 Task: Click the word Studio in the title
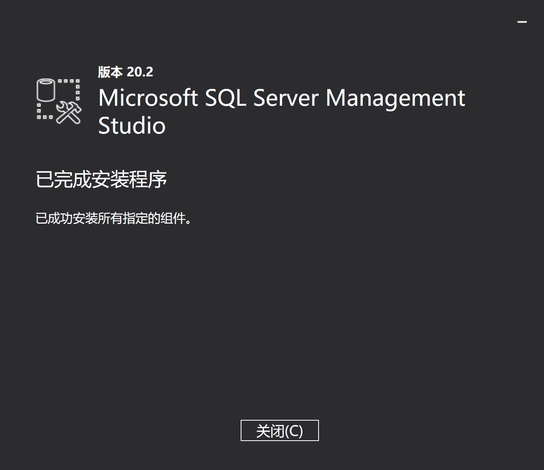pos(131,126)
